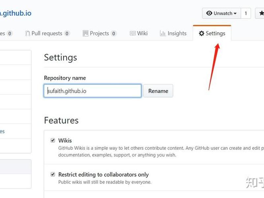Click the Settings gear icon
Viewport: 264px width, 198px height.
202,33
